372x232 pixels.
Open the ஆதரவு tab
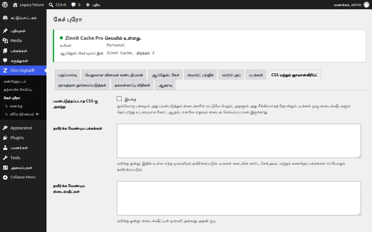(x=165, y=85)
